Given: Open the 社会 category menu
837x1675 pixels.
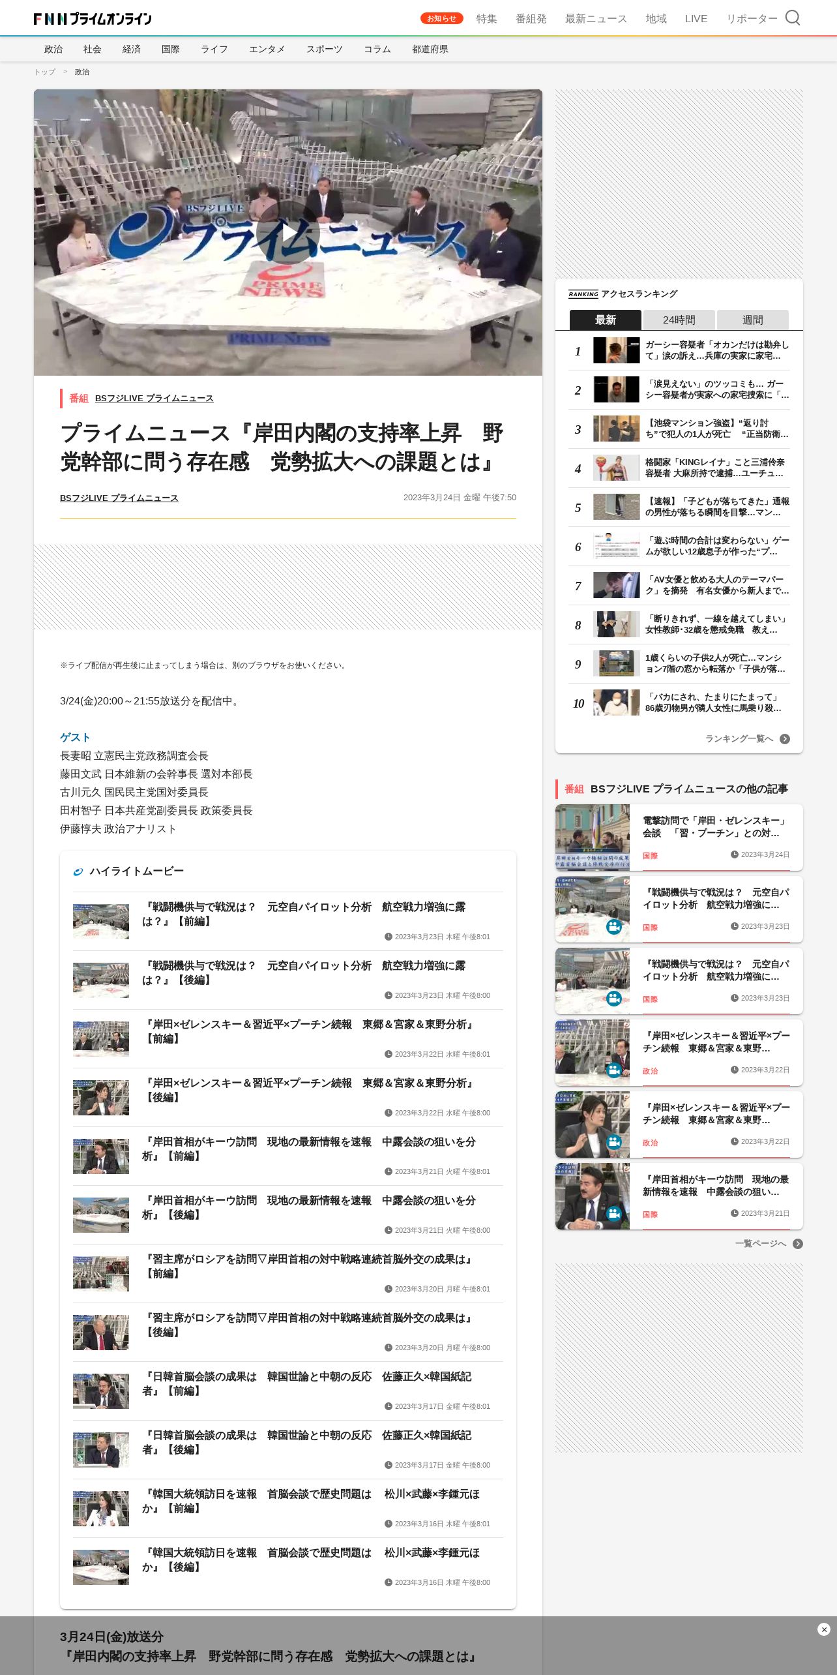Looking at the screenshot, I should pos(93,49).
